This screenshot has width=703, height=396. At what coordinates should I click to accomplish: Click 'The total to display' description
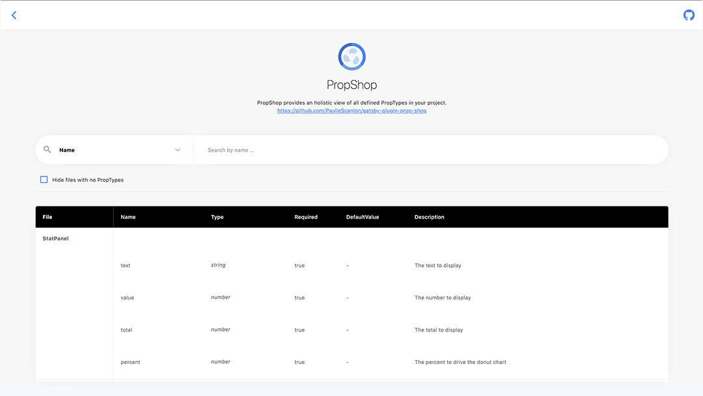click(x=439, y=330)
